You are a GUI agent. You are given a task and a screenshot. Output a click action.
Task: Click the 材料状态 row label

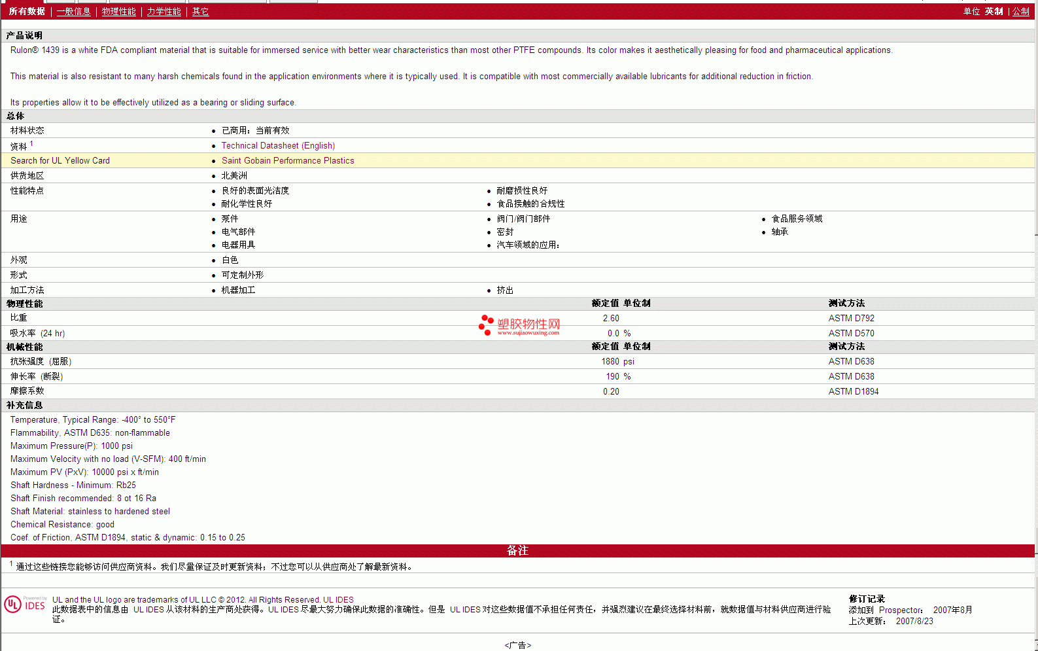click(27, 130)
